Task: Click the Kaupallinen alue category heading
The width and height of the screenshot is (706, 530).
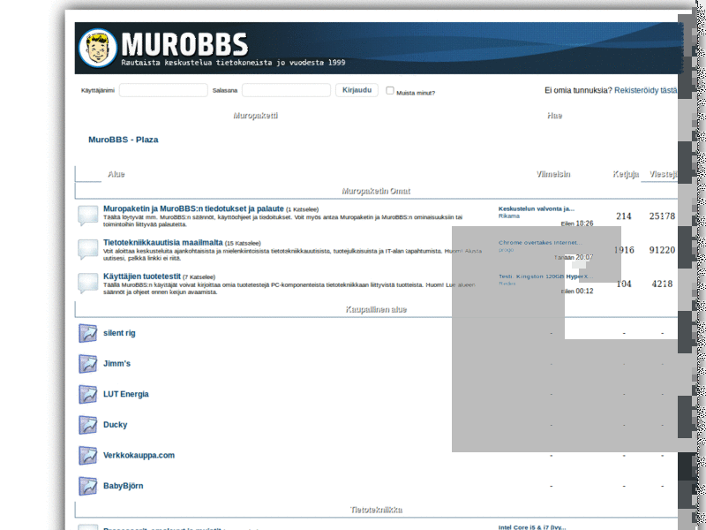Action: [x=376, y=310]
